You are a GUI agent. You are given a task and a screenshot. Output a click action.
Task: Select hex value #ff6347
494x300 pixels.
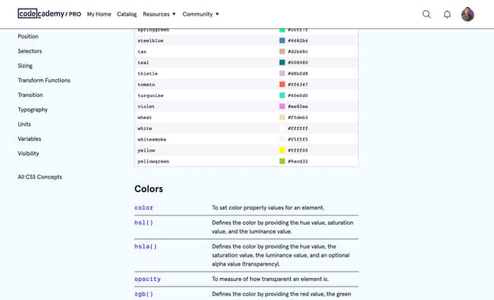(x=298, y=84)
